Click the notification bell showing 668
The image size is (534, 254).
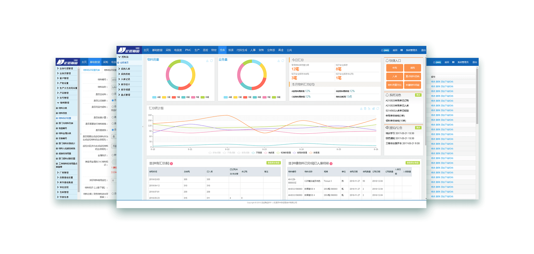385,50
